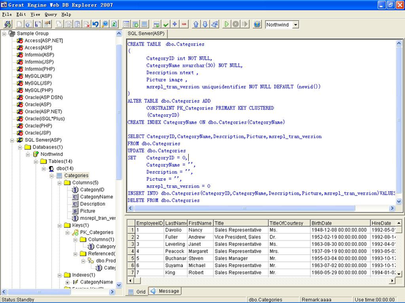Screen dimensions: 405x303
Task: Click the blue Undo arrow icon
Action: [96, 24]
